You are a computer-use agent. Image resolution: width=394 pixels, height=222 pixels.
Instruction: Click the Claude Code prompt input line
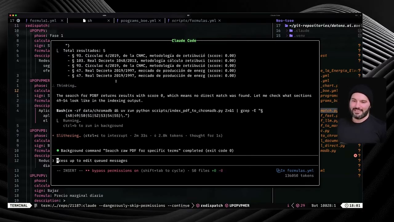pyautogui.click(x=185, y=161)
